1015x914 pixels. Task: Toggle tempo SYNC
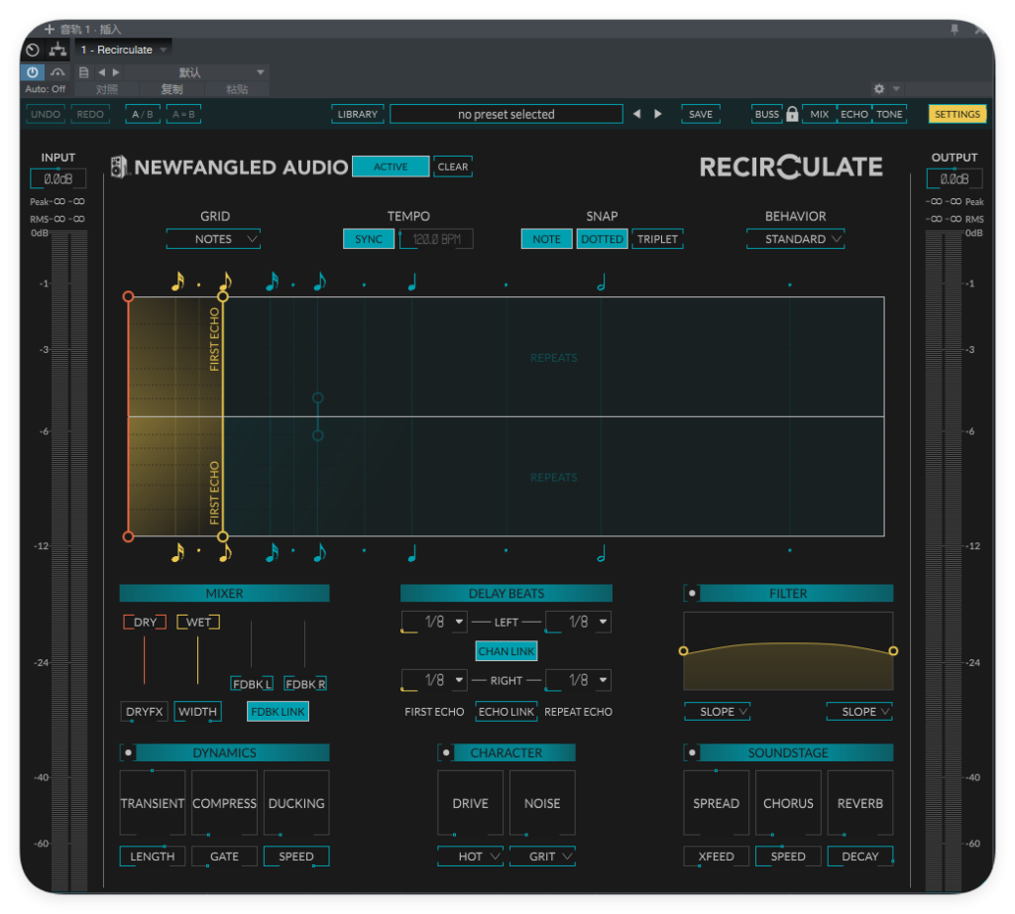click(x=369, y=239)
